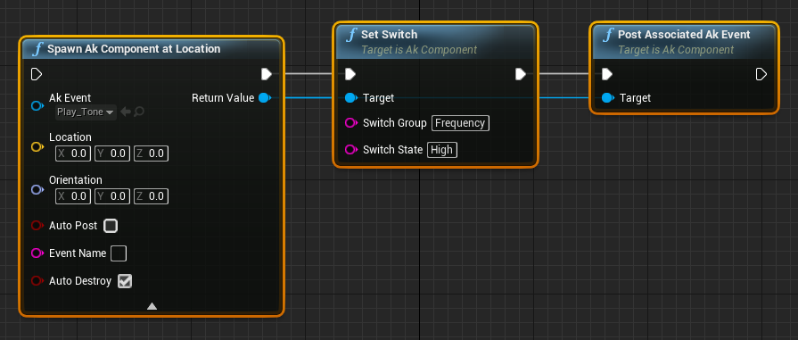Click Post Associated Ak Event output exec pin

(761, 74)
